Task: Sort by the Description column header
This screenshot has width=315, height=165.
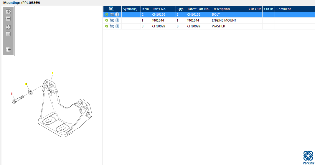Action: click(x=229, y=9)
